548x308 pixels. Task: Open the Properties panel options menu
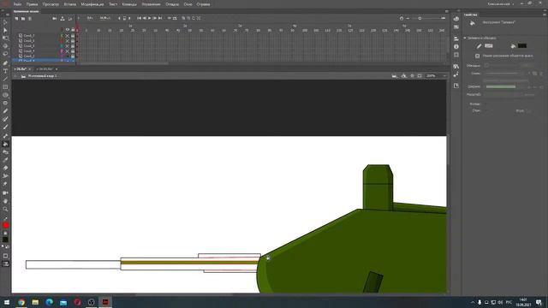pos(545,15)
